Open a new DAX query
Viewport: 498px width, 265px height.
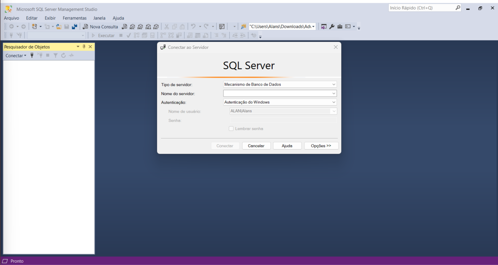point(156,27)
